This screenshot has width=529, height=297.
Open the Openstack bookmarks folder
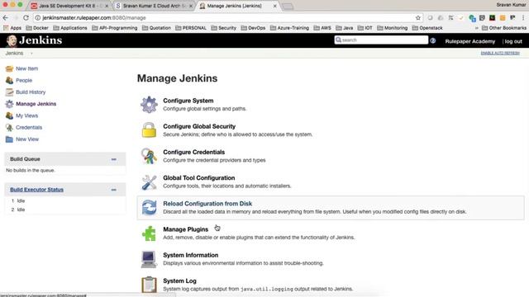tap(427, 28)
